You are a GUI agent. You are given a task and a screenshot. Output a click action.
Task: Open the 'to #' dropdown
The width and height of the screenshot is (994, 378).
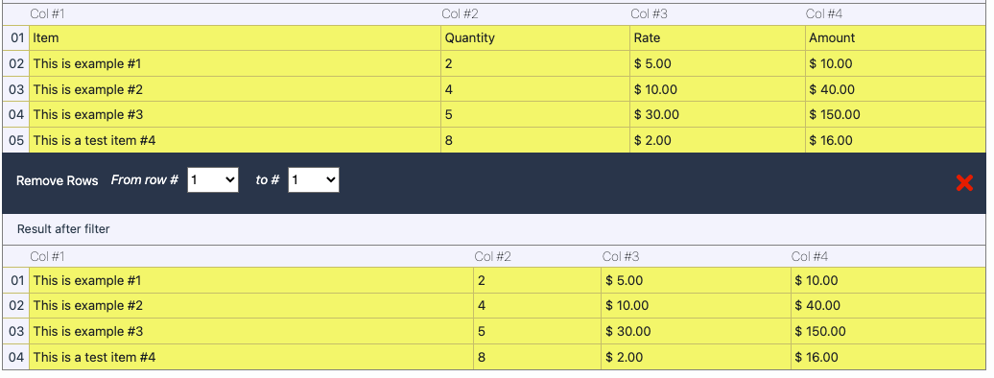tap(313, 180)
